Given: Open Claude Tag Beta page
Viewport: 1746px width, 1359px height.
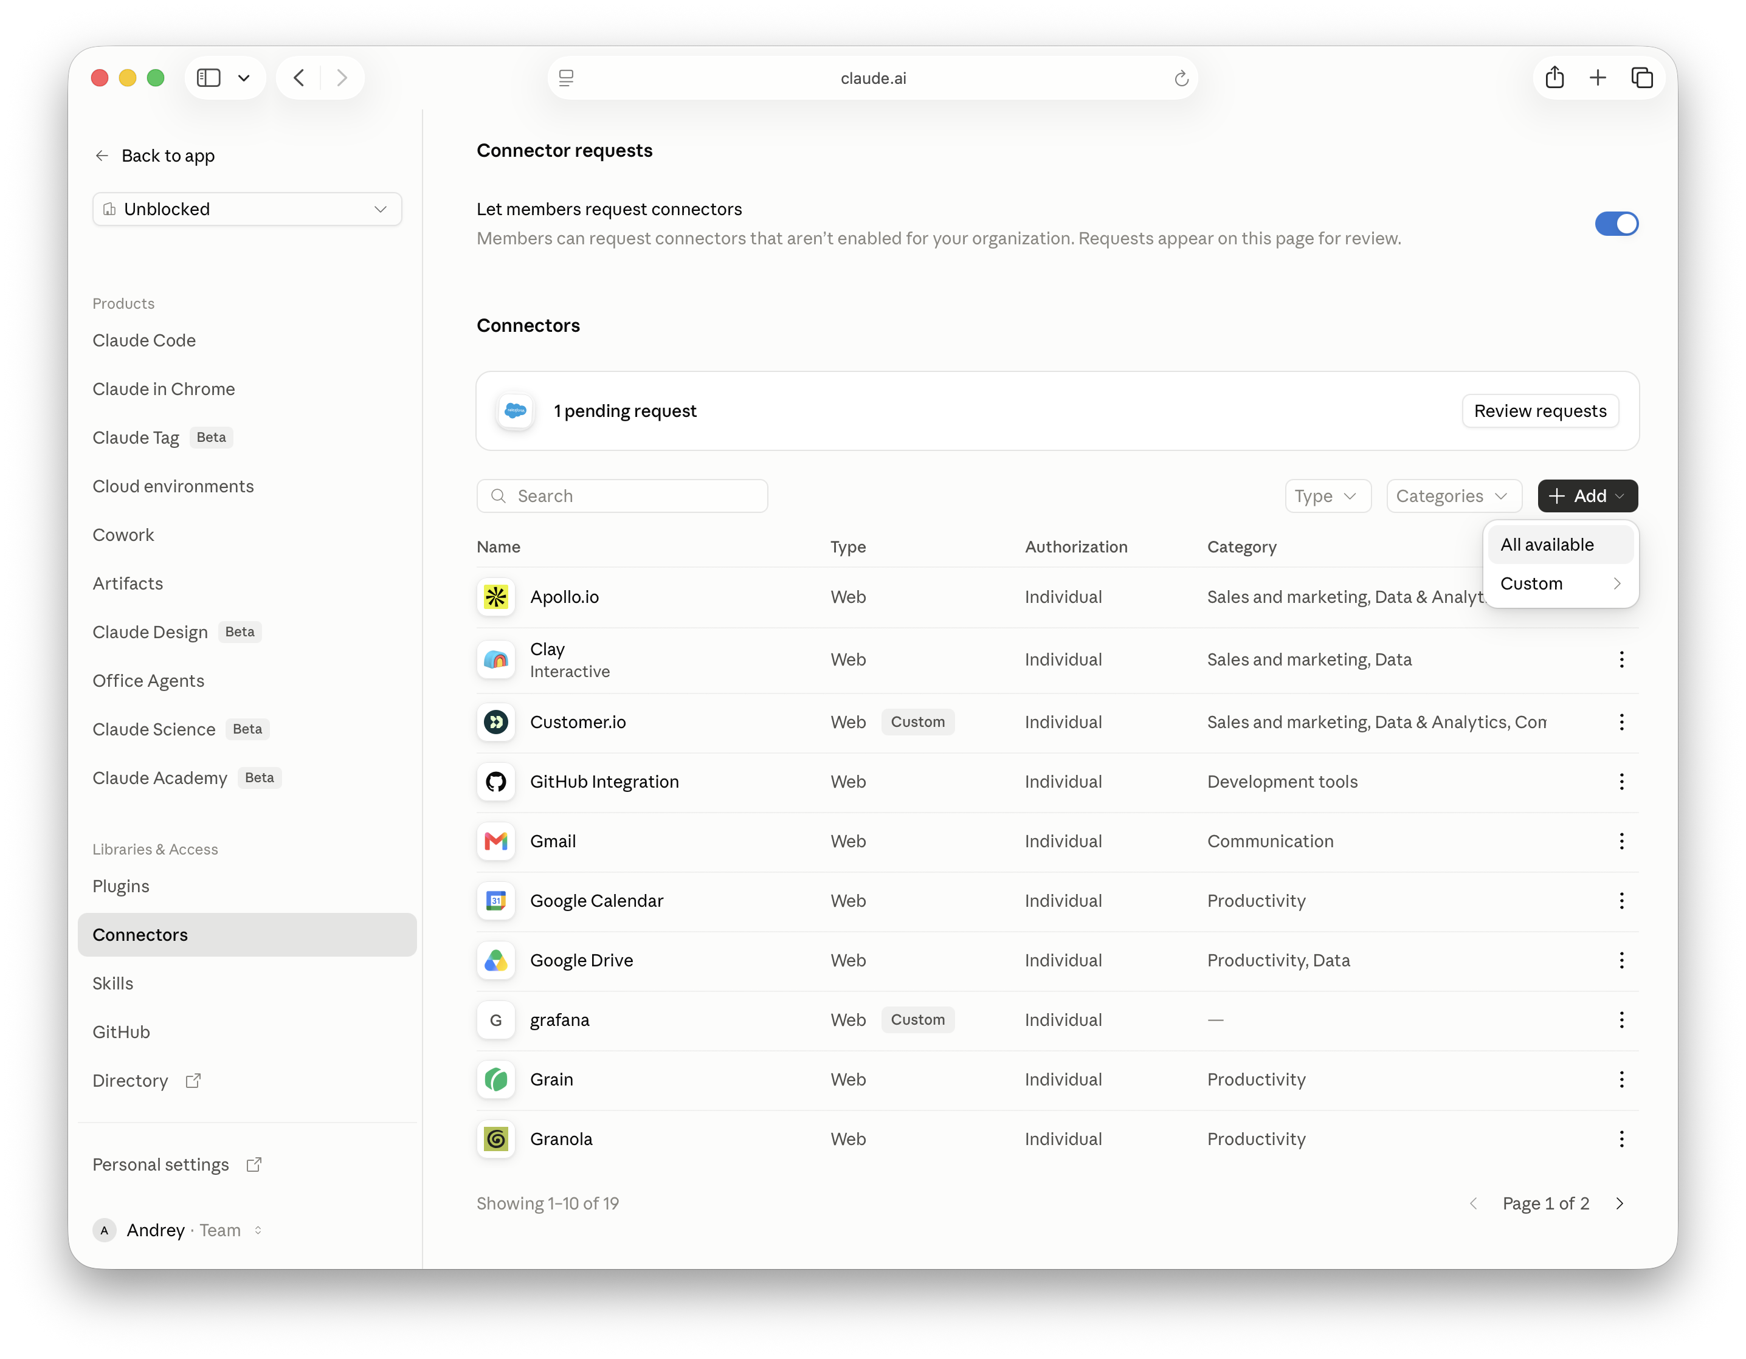Looking at the screenshot, I should pos(162,437).
